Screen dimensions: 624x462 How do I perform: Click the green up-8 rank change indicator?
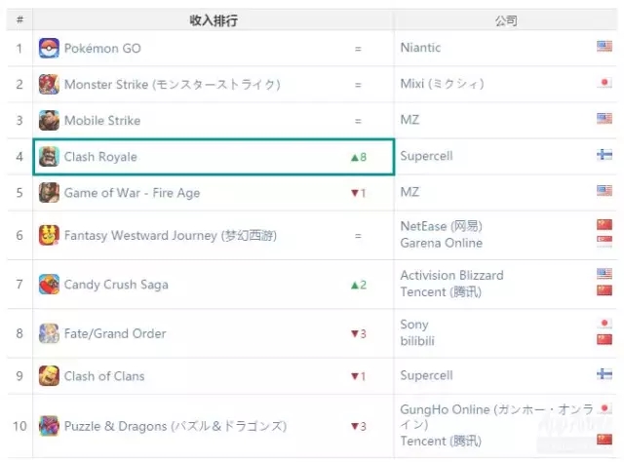click(358, 157)
